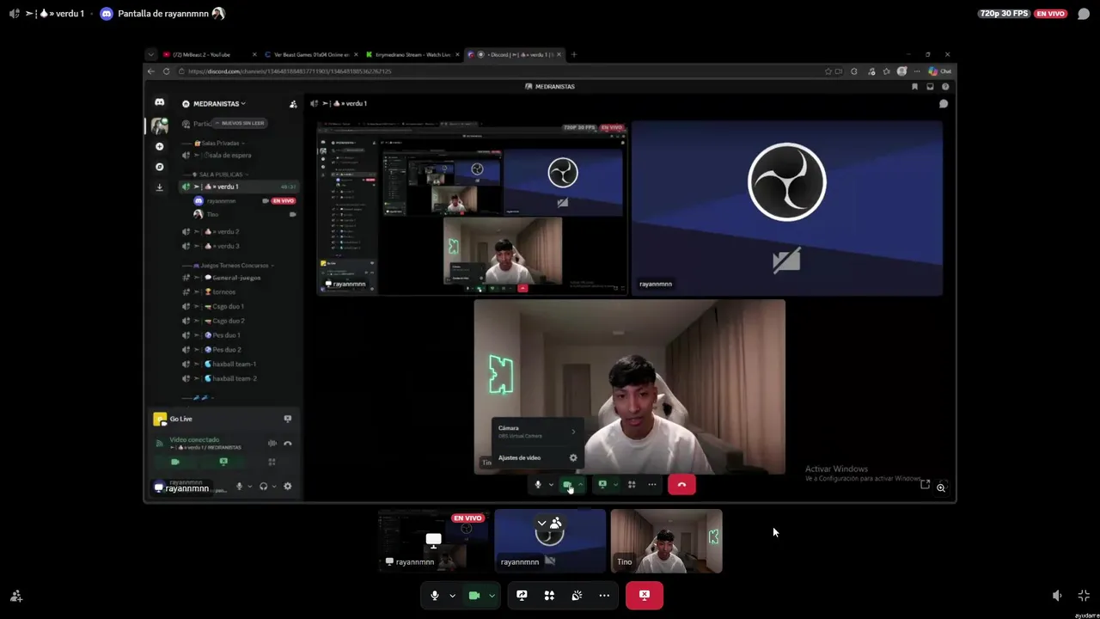Screen dimensions: 1100x619
Task: Switch to the MrBeast 2 YouTube browser tab
Action: point(208,54)
